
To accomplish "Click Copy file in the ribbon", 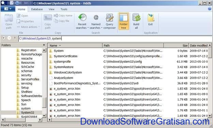I will (62, 21).
